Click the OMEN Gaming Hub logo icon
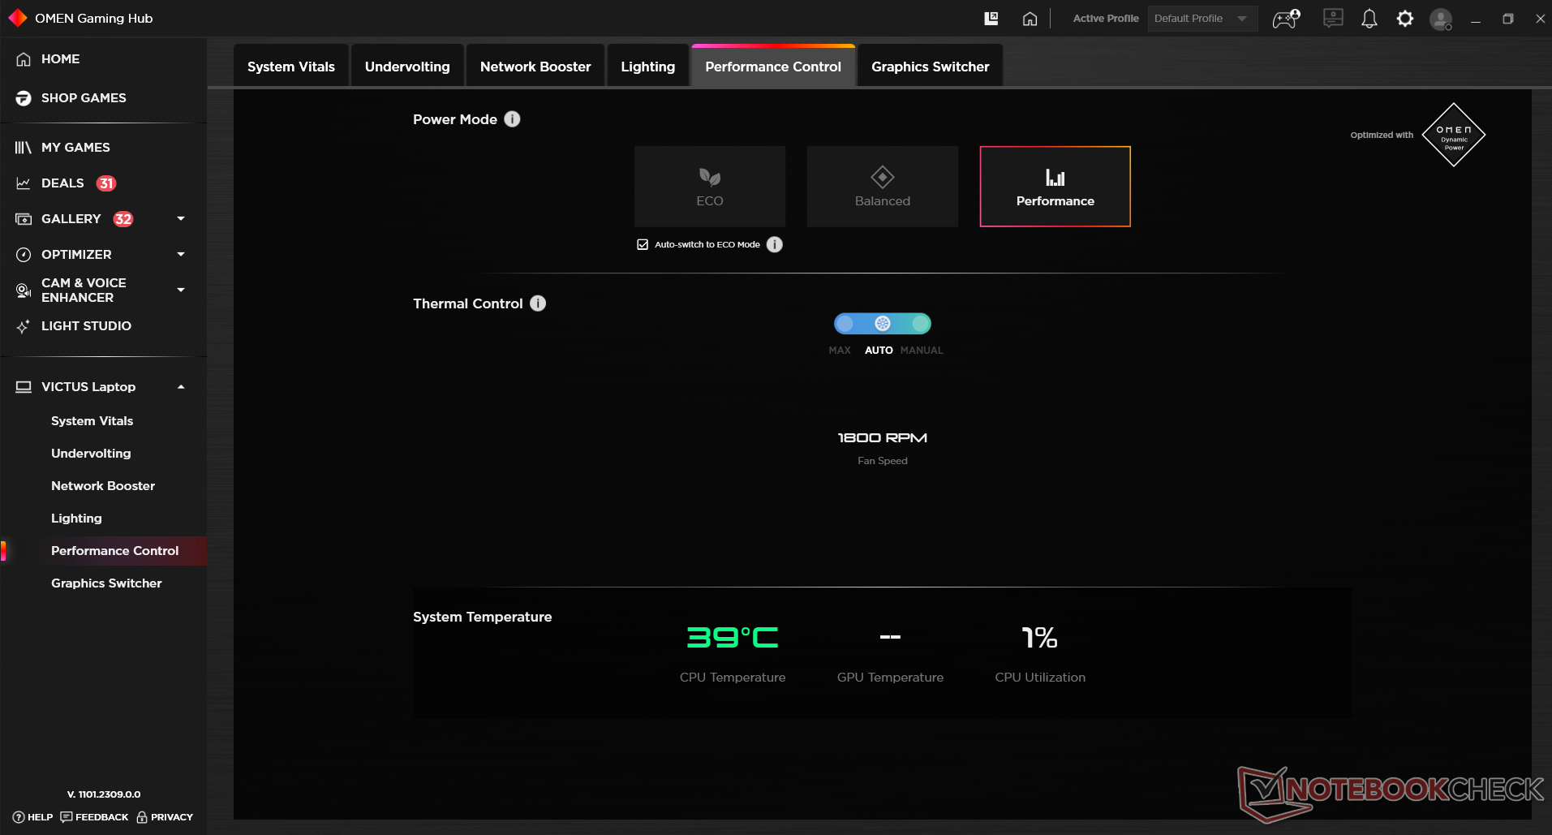The image size is (1552, 835). tap(17, 18)
